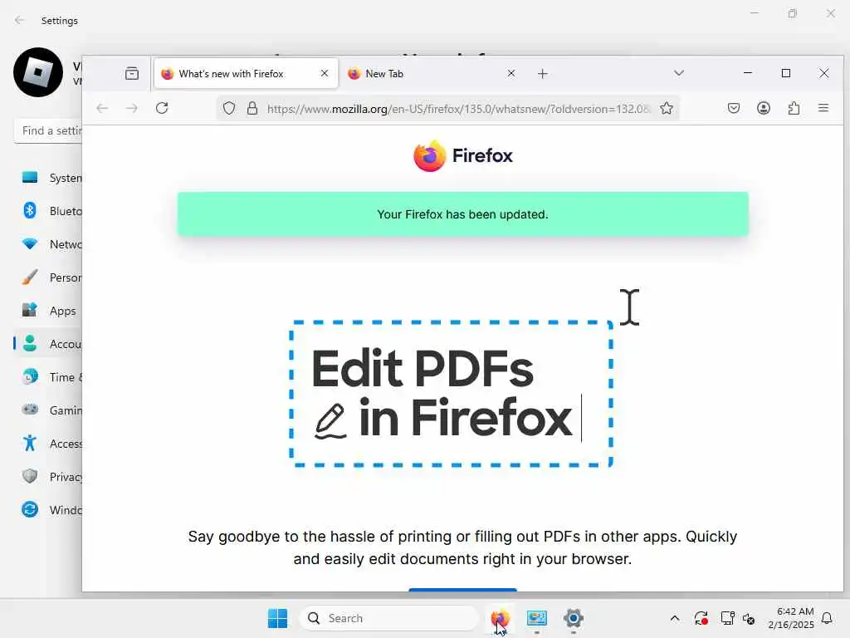This screenshot has height=638, width=850.
Task: Open Windows Update category in Settings
Action: click(49, 510)
